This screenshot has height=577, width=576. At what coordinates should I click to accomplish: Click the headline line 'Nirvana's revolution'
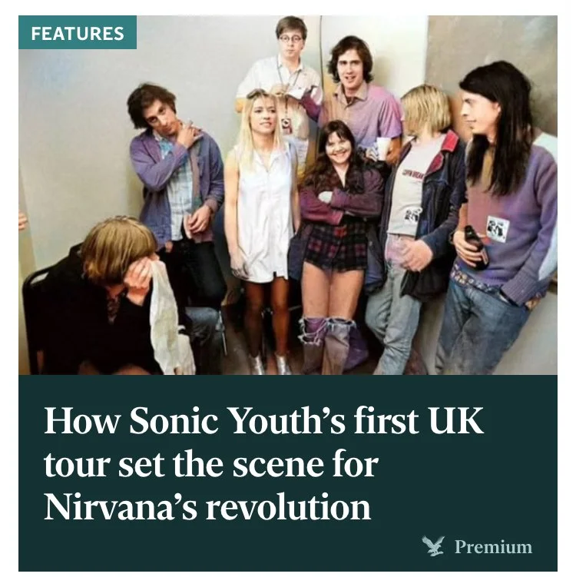coord(207,506)
